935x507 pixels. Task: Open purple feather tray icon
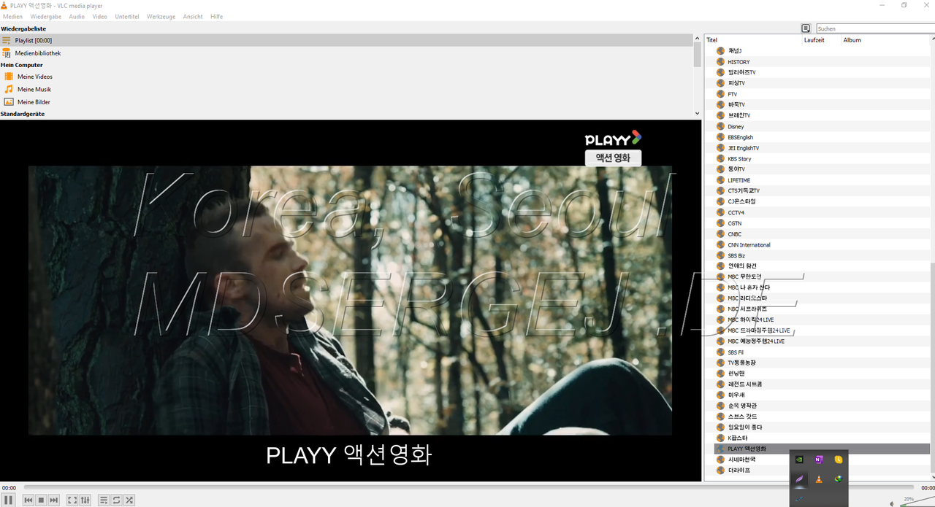click(799, 479)
